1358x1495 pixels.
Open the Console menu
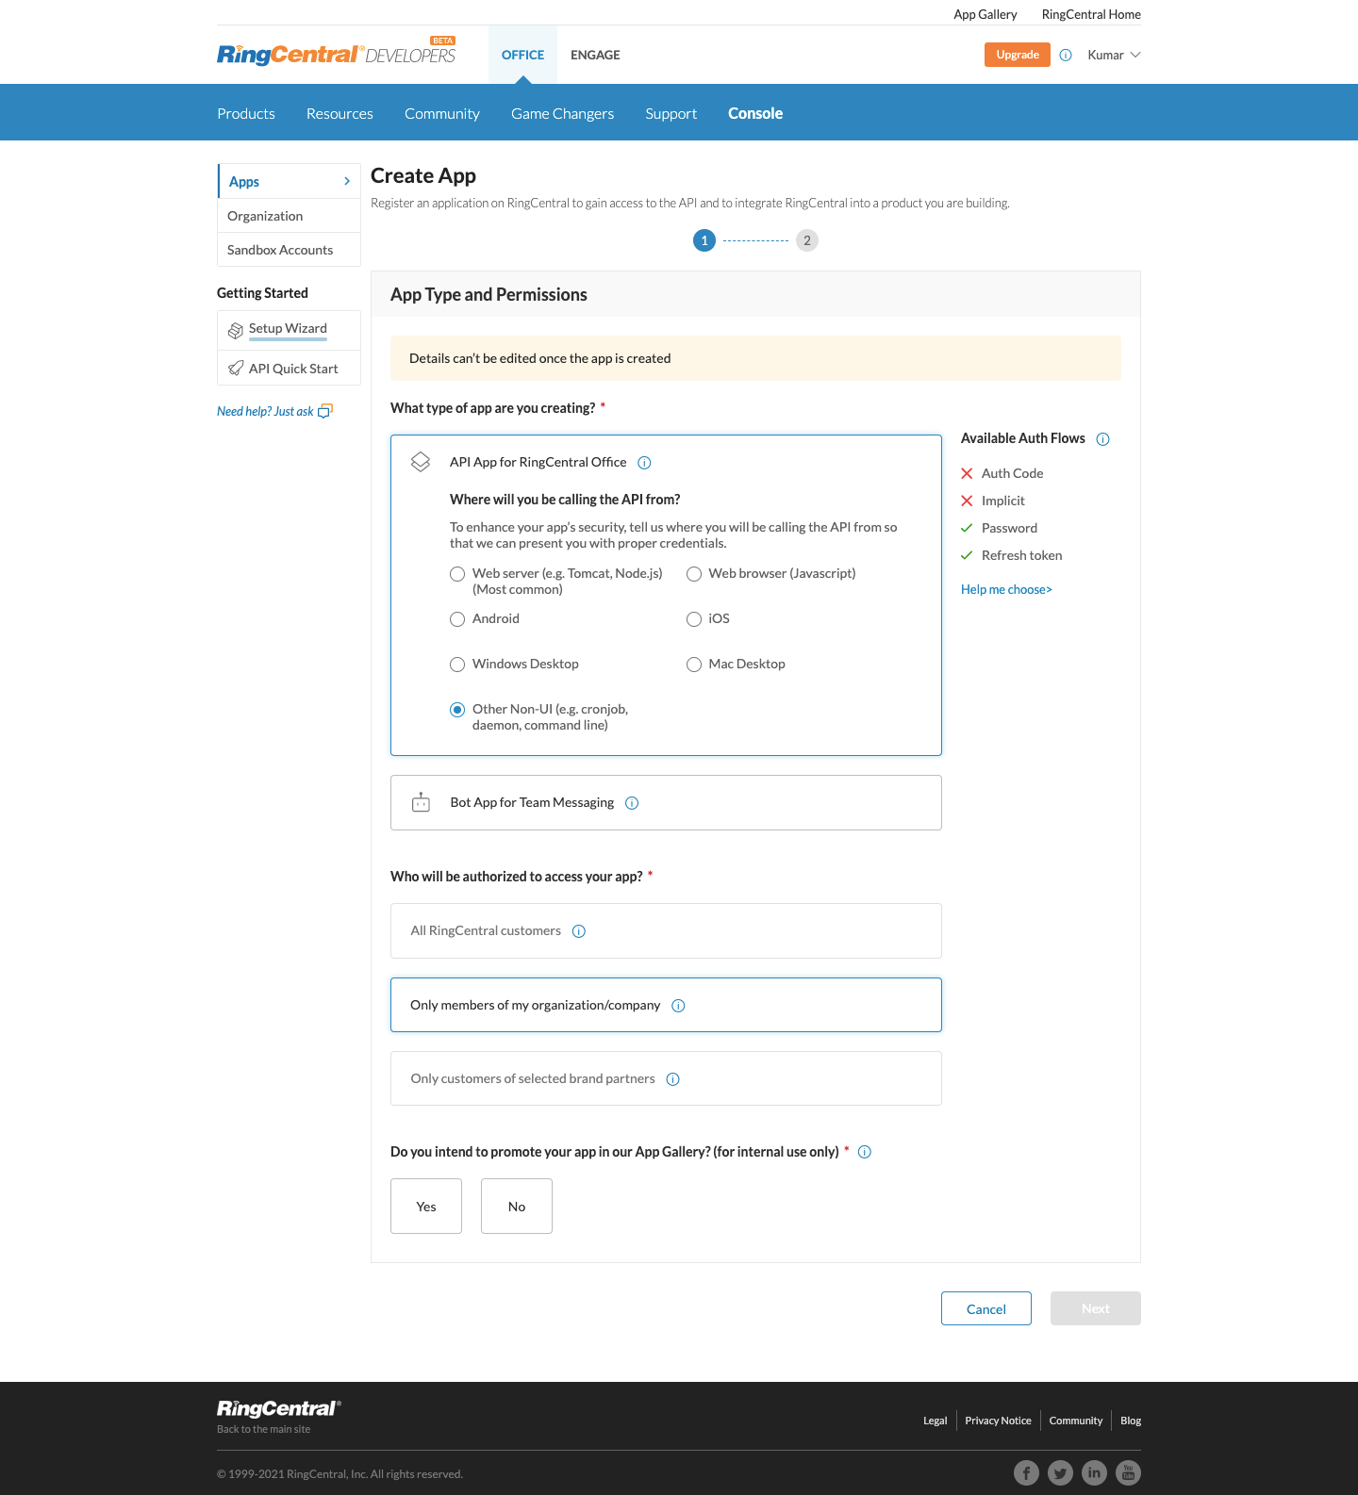pos(755,113)
